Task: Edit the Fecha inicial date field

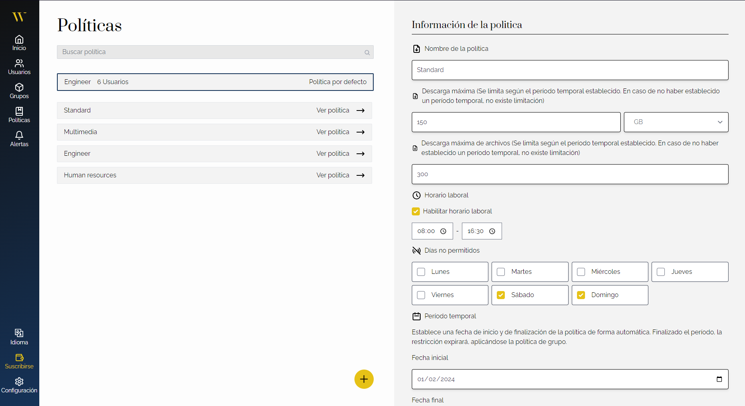Action: [x=570, y=379]
